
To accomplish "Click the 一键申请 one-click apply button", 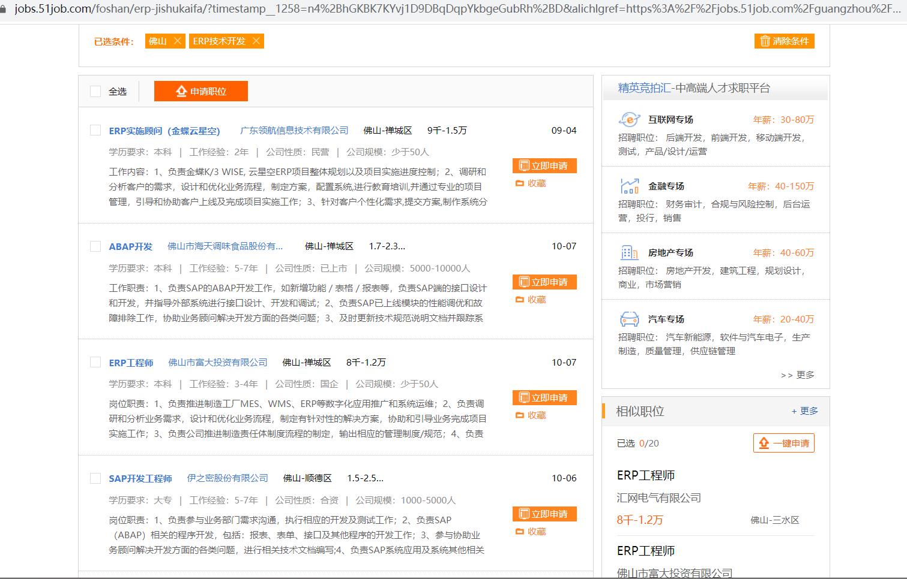I will [784, 443].
